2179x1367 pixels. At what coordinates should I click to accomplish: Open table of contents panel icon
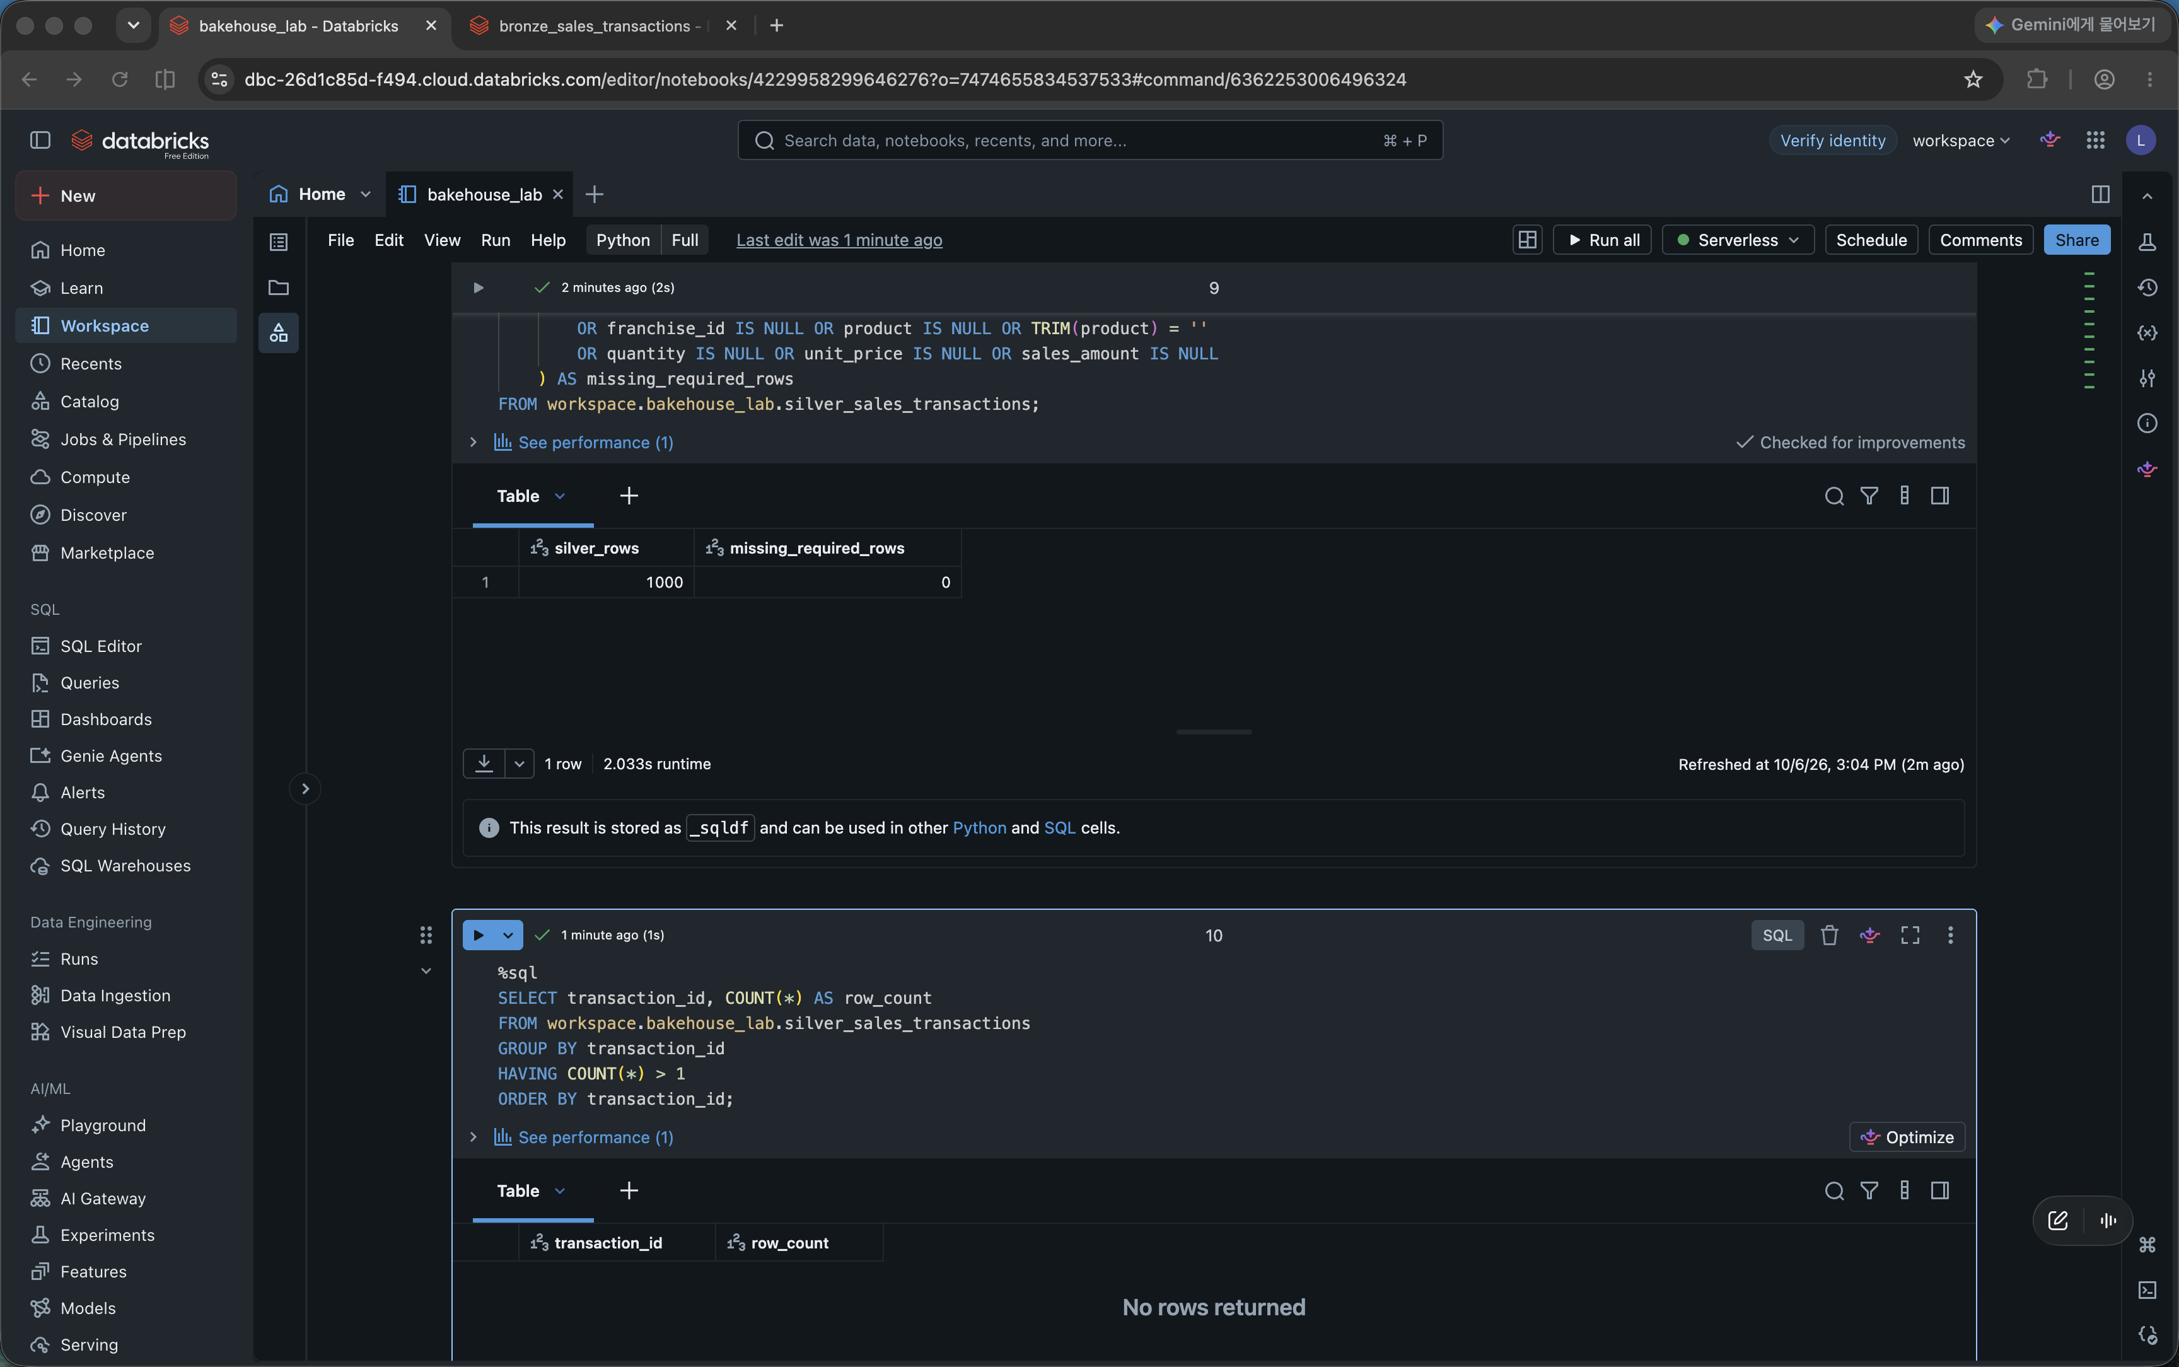[278, 241]
